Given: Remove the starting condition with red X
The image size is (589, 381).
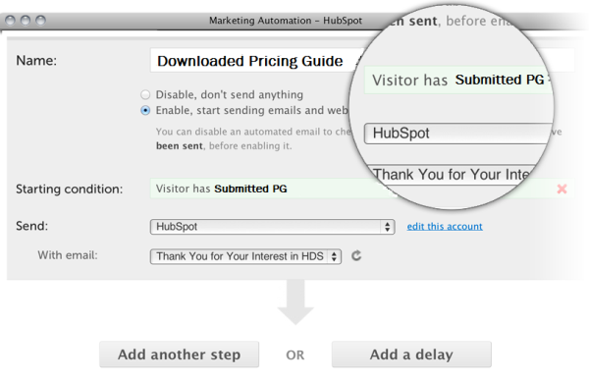Looking at the screenshot, I should point(562,189).
